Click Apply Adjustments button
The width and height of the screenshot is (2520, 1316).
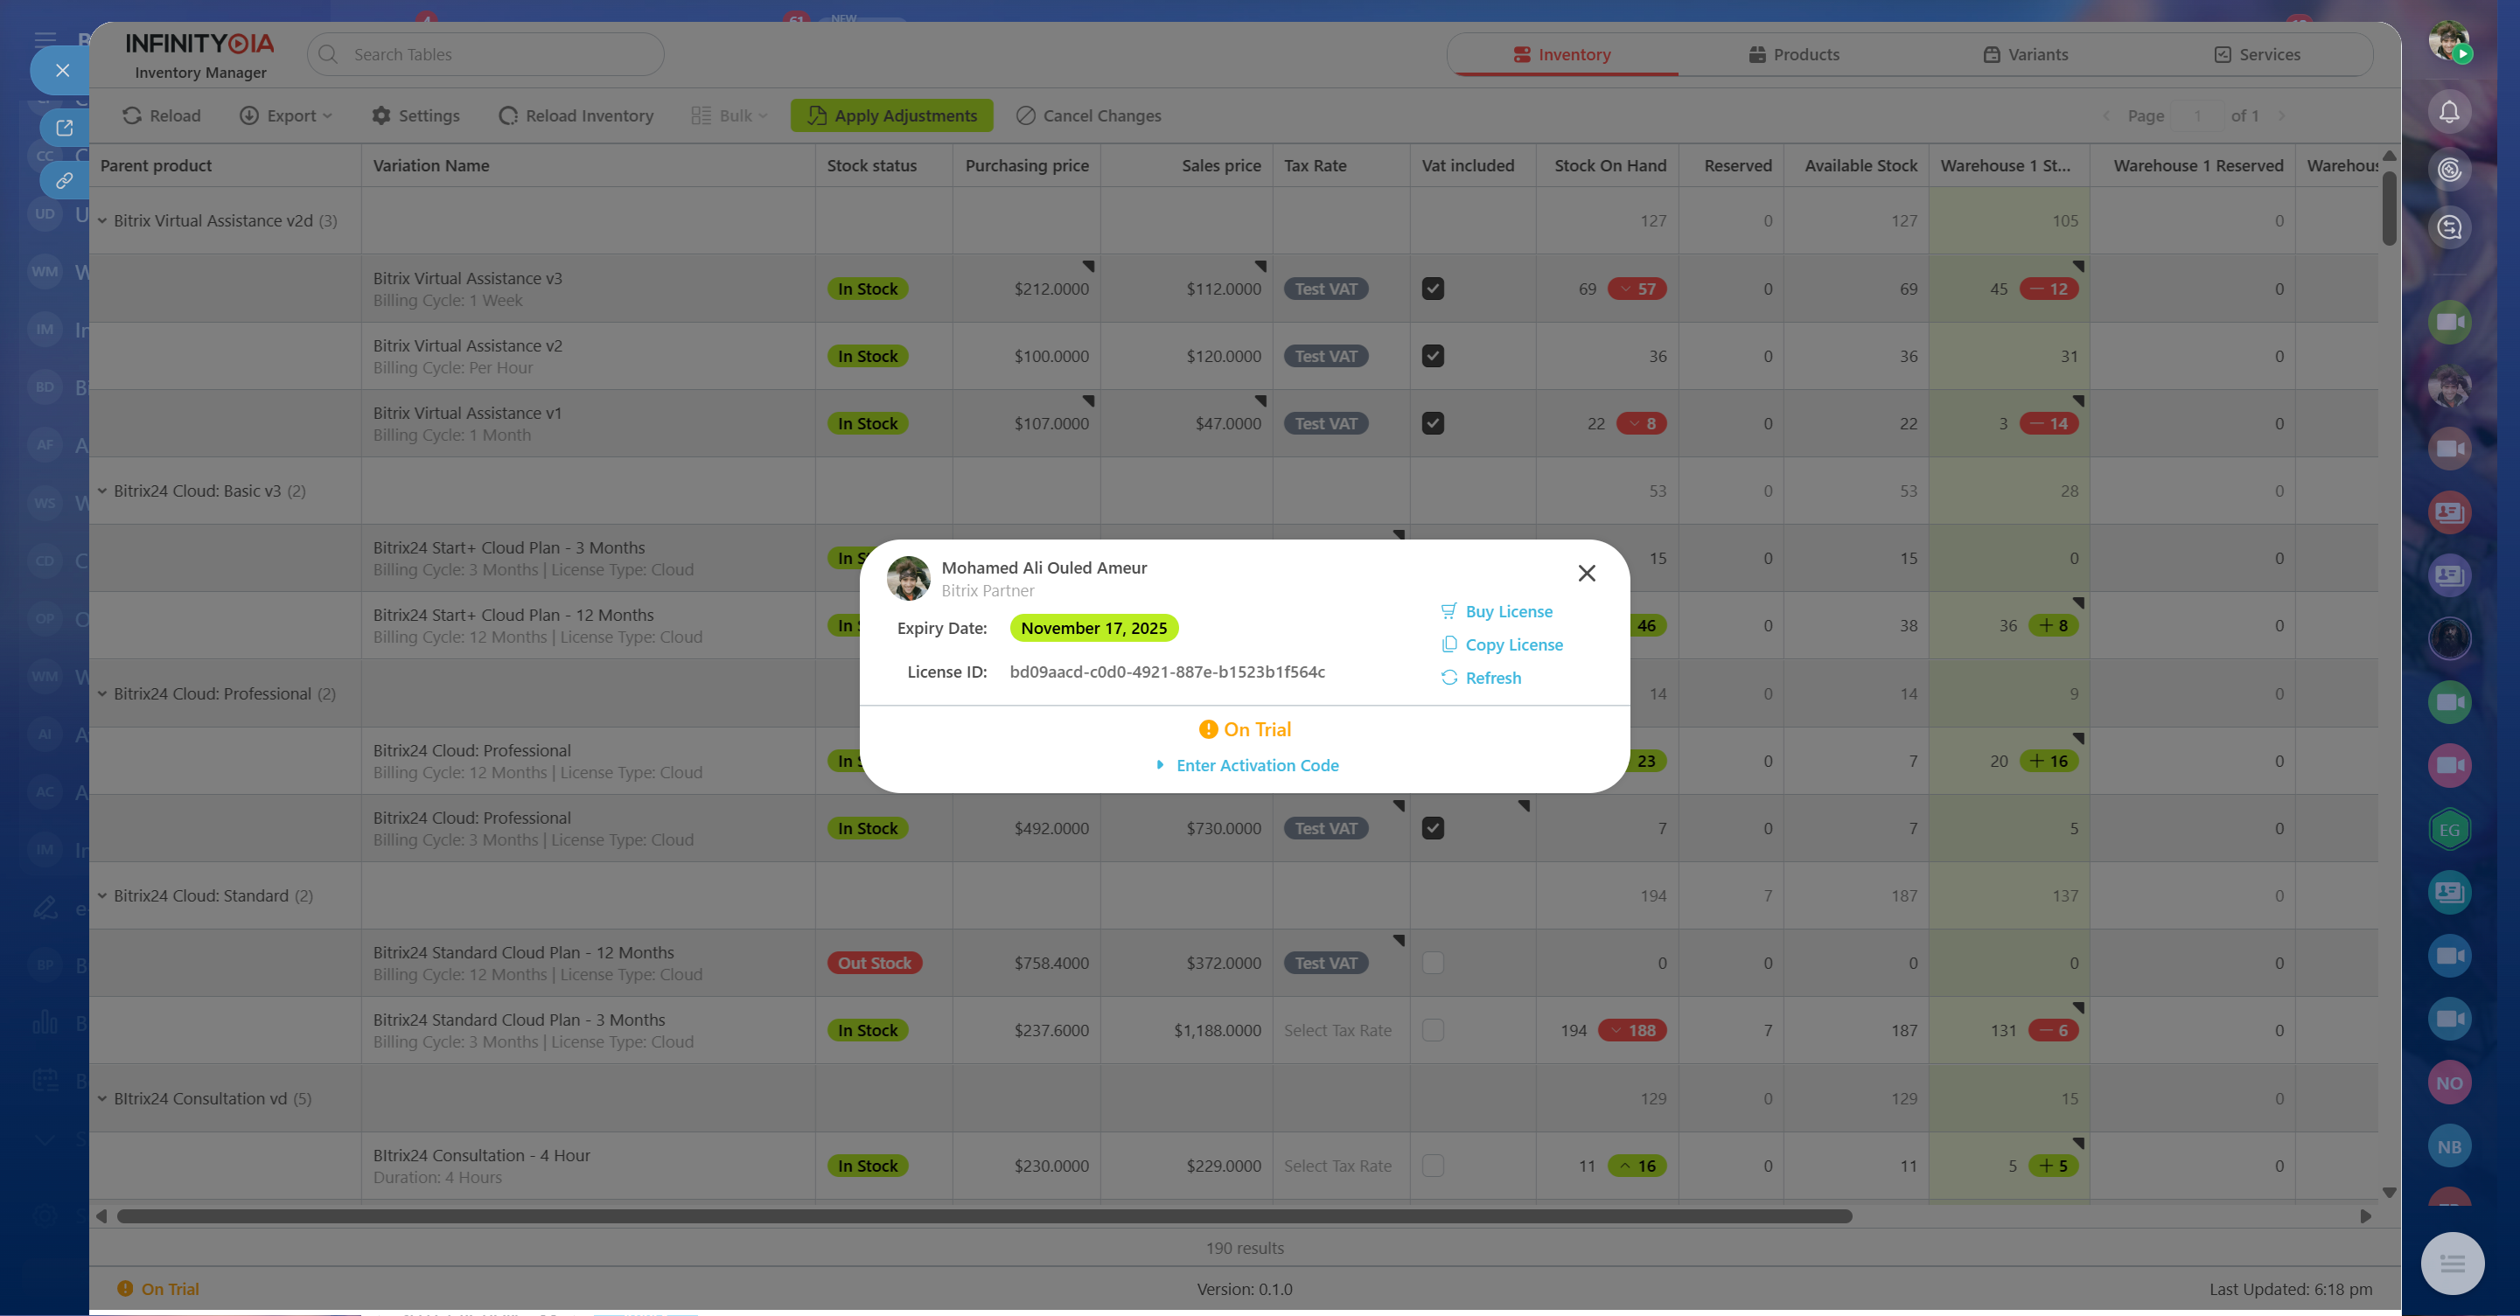pos(891,115)
